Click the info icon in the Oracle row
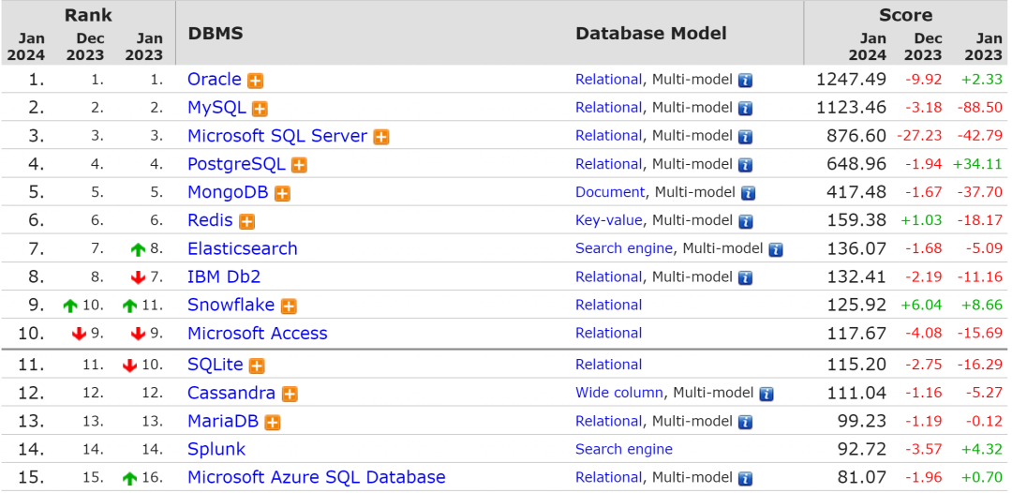Viewport: 1012px width, 493px height. click(x=746, y=81)
